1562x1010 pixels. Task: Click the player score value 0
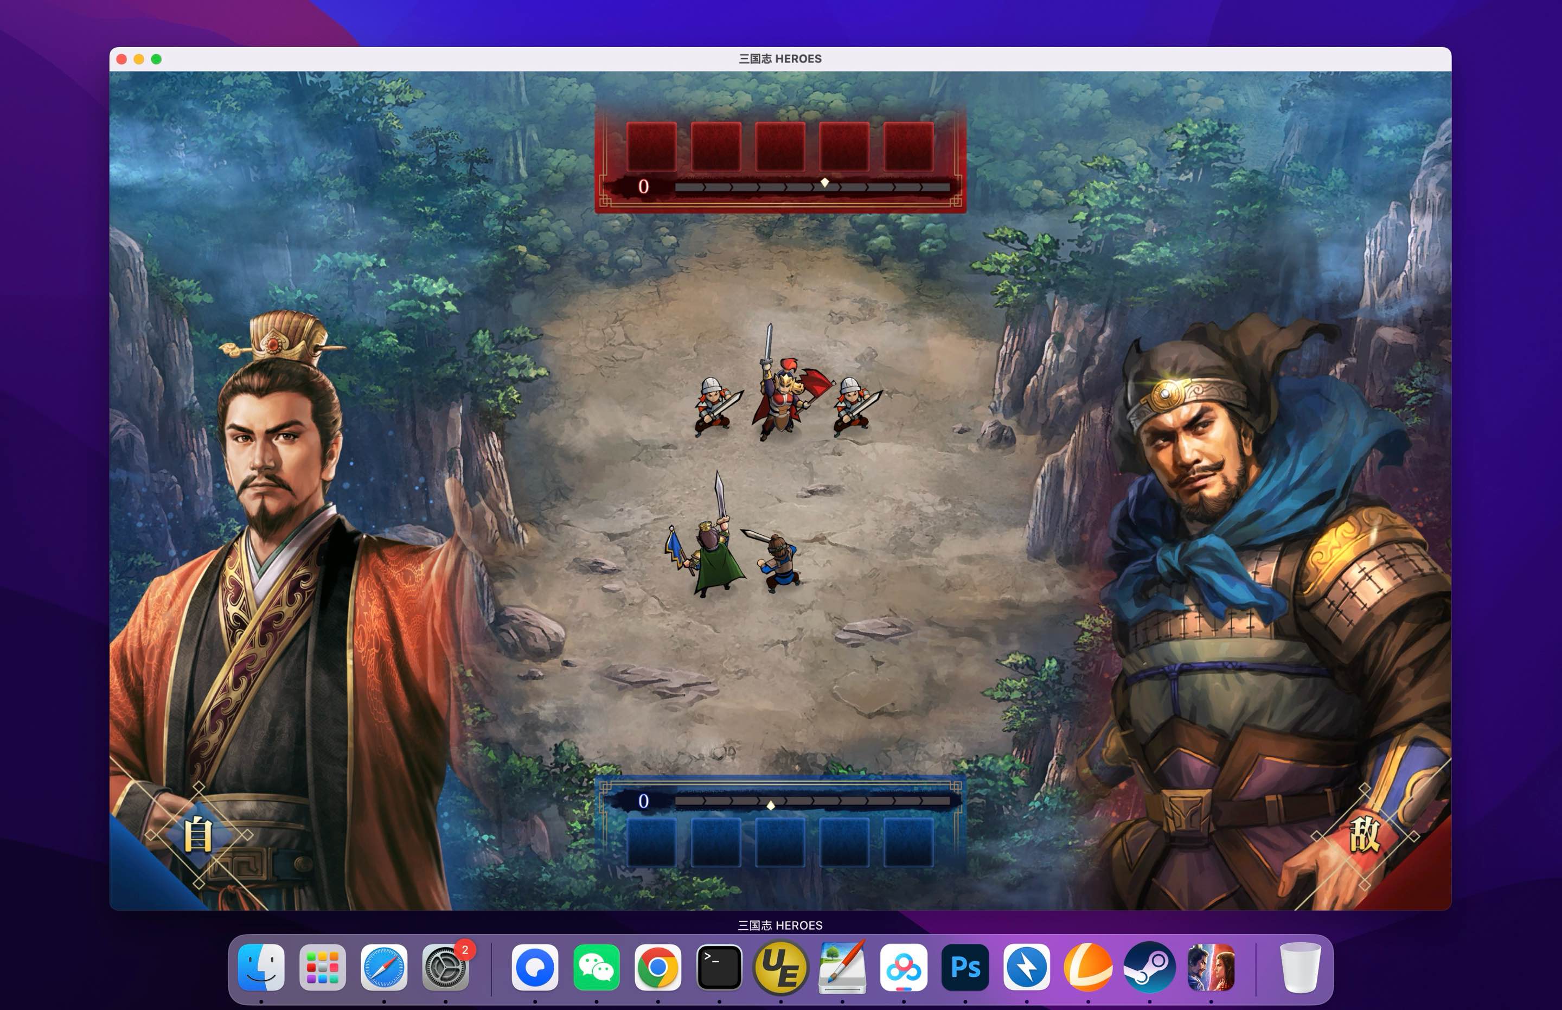pyautogui.click(x=643, y=801)
